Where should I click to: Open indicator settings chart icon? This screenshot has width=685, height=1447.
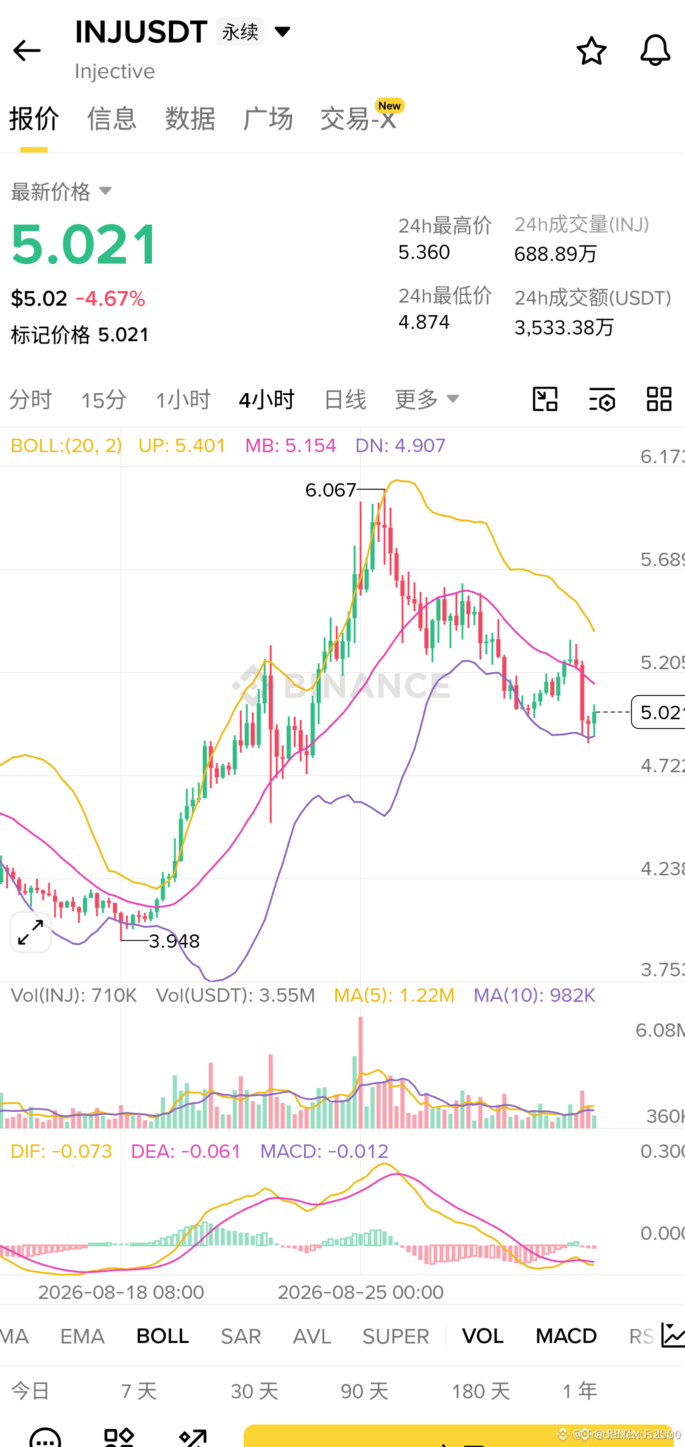point(672,1335)
